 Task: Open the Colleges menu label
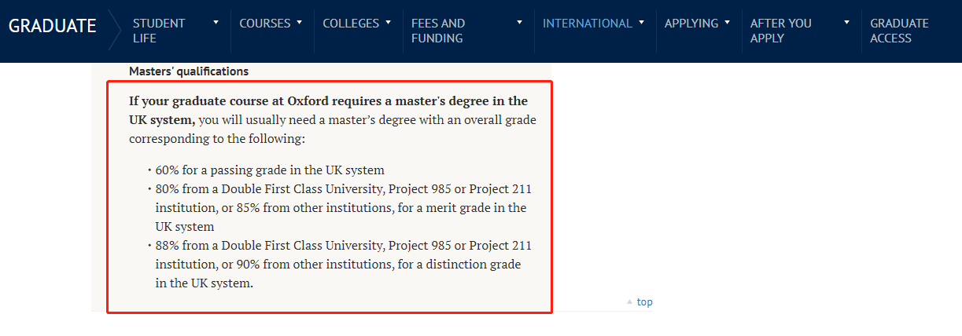coord(351,24)
